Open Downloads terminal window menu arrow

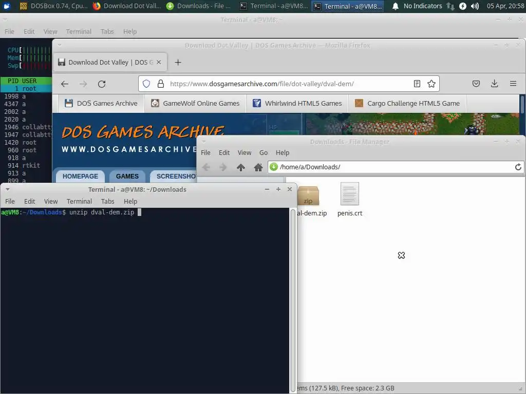point(7,189)
